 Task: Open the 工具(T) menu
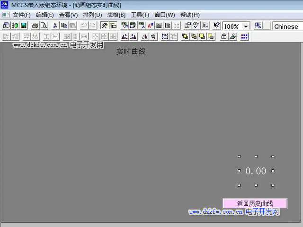(140, 15)
